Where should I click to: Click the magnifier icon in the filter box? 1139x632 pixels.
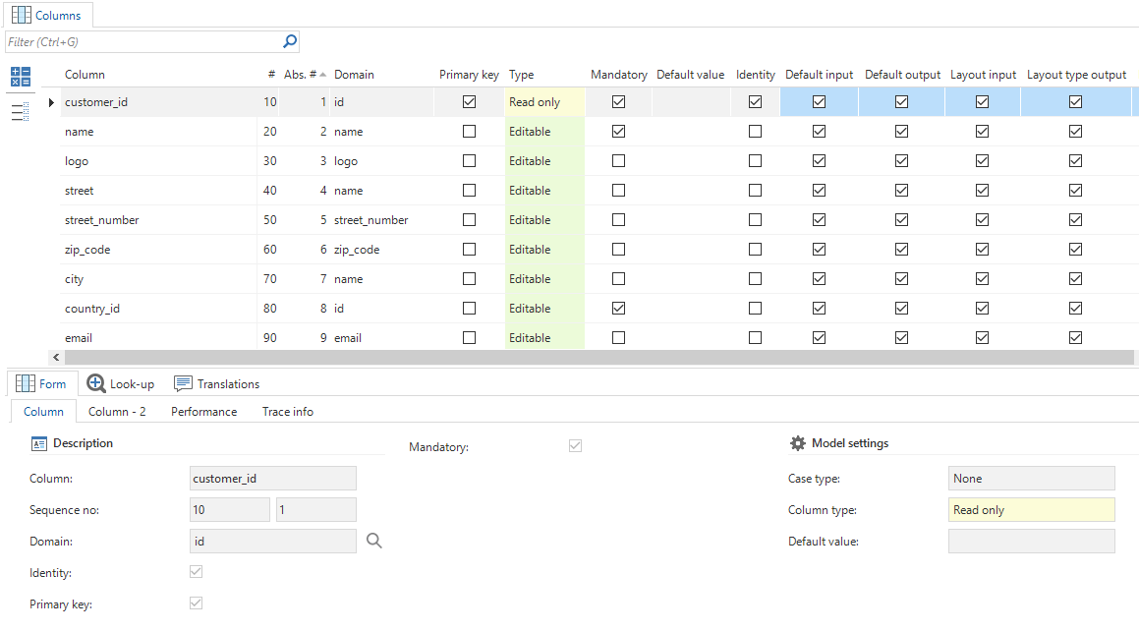(x=290, y=41)
